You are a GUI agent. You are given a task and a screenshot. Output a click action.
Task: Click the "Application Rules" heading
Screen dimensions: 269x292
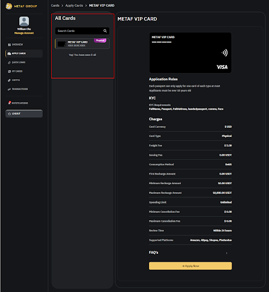[x=163, y=79]
